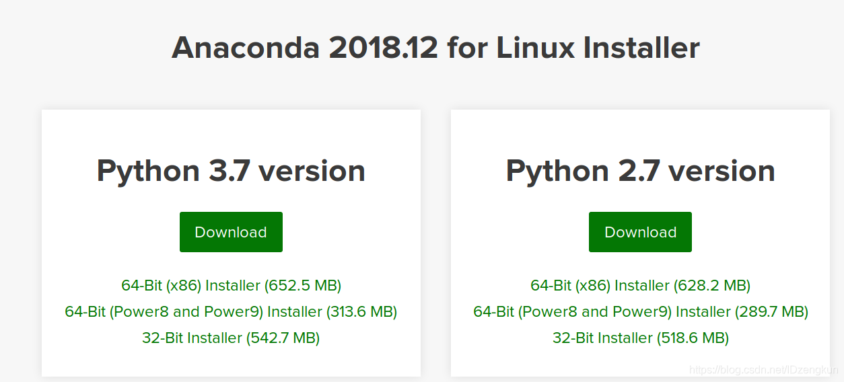The image size is (844, 382).
Task: Select the 32-Bit Installer 518.6 MB link
Action: (641, 338)
